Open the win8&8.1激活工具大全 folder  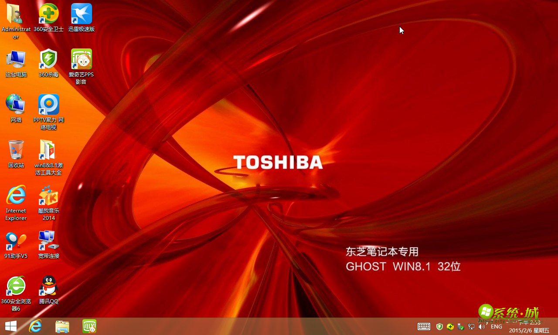(48, 150)
